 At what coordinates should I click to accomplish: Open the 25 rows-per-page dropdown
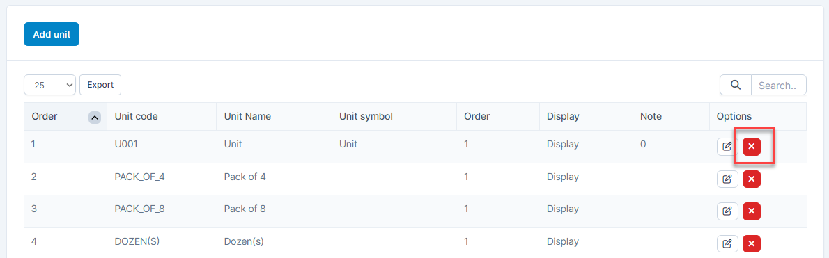(x=49, y=85)
